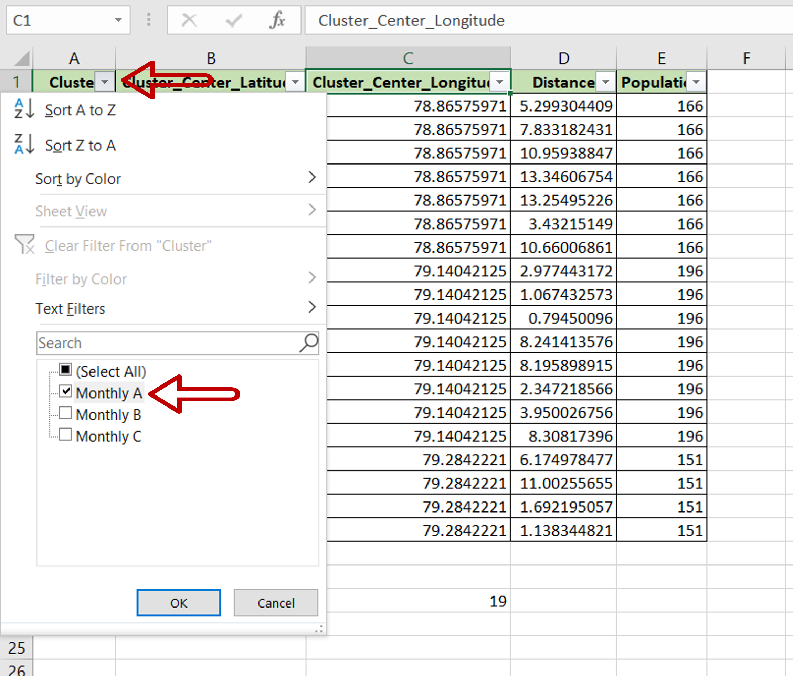
Task: Toggle the (Select All) checkbox
Action: pyautogui.click(x=65, y=370)
